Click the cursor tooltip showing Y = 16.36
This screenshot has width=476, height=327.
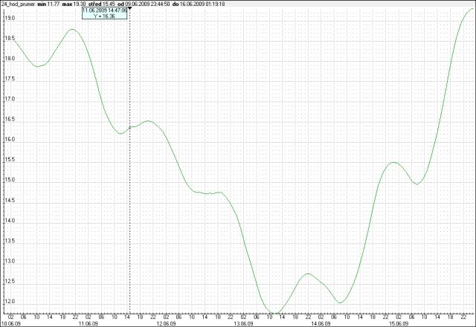[x=105, y=14]
